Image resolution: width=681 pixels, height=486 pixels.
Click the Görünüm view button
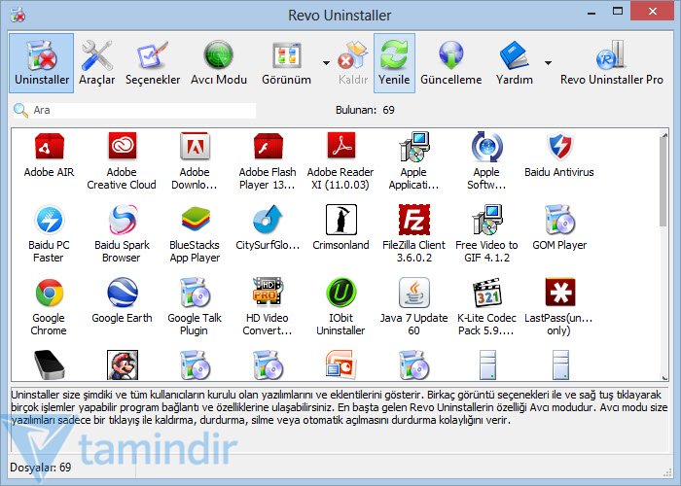[287, 63]
